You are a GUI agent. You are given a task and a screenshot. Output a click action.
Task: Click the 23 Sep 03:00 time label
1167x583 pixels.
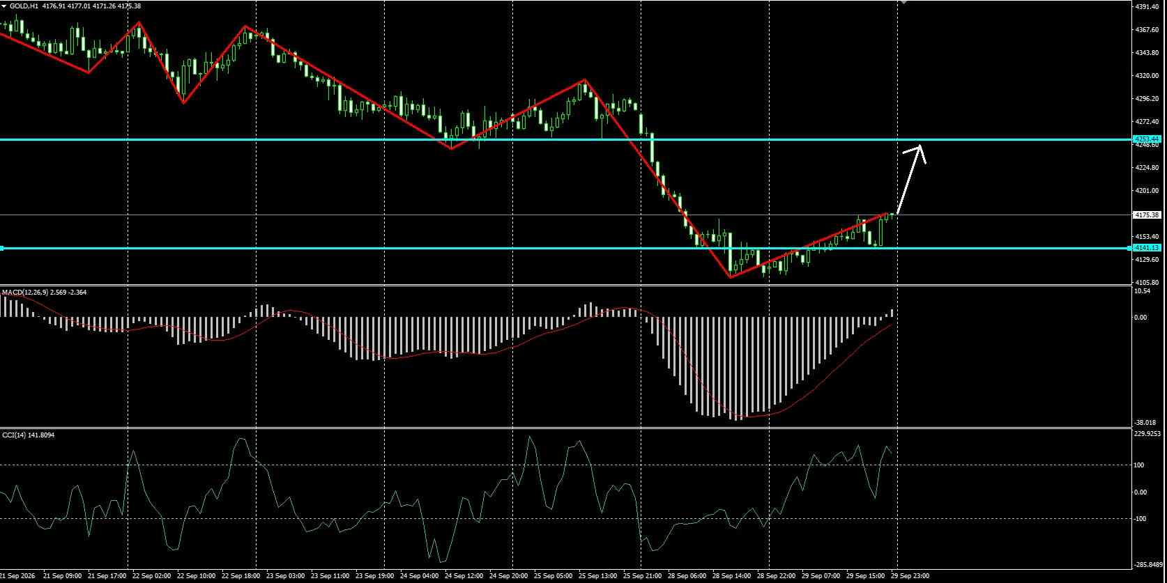(x=285, y=577)
